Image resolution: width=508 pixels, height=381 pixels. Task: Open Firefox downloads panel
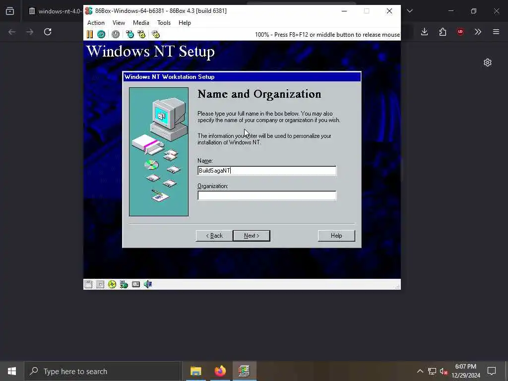click(x=425, y=32)
